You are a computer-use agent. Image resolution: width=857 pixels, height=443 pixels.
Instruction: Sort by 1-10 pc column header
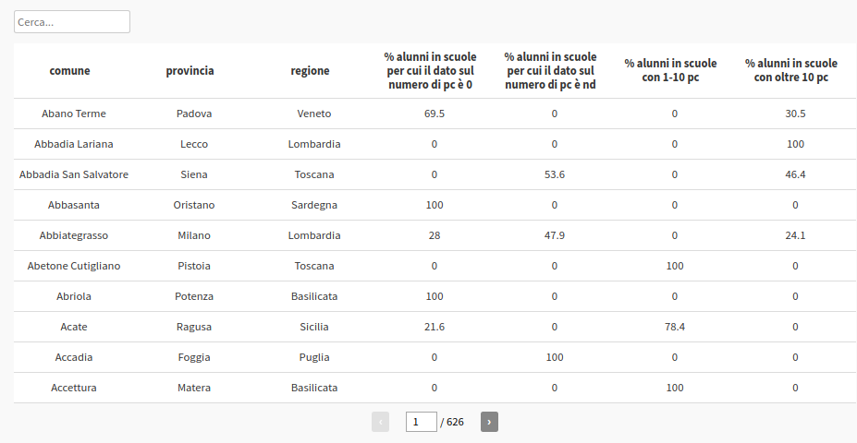[x=670, y=70]
